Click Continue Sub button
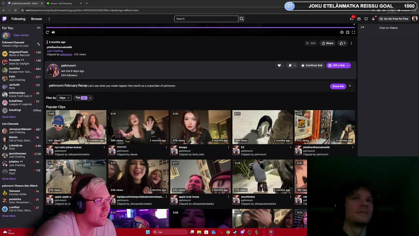The height and width of the screenshot is (236, 419). 312,66
